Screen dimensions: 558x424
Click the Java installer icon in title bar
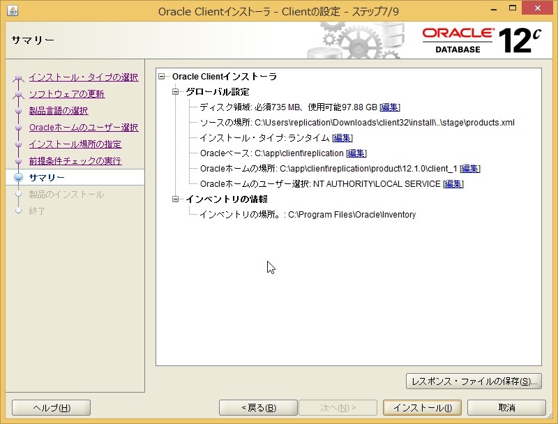click(13, 10)
